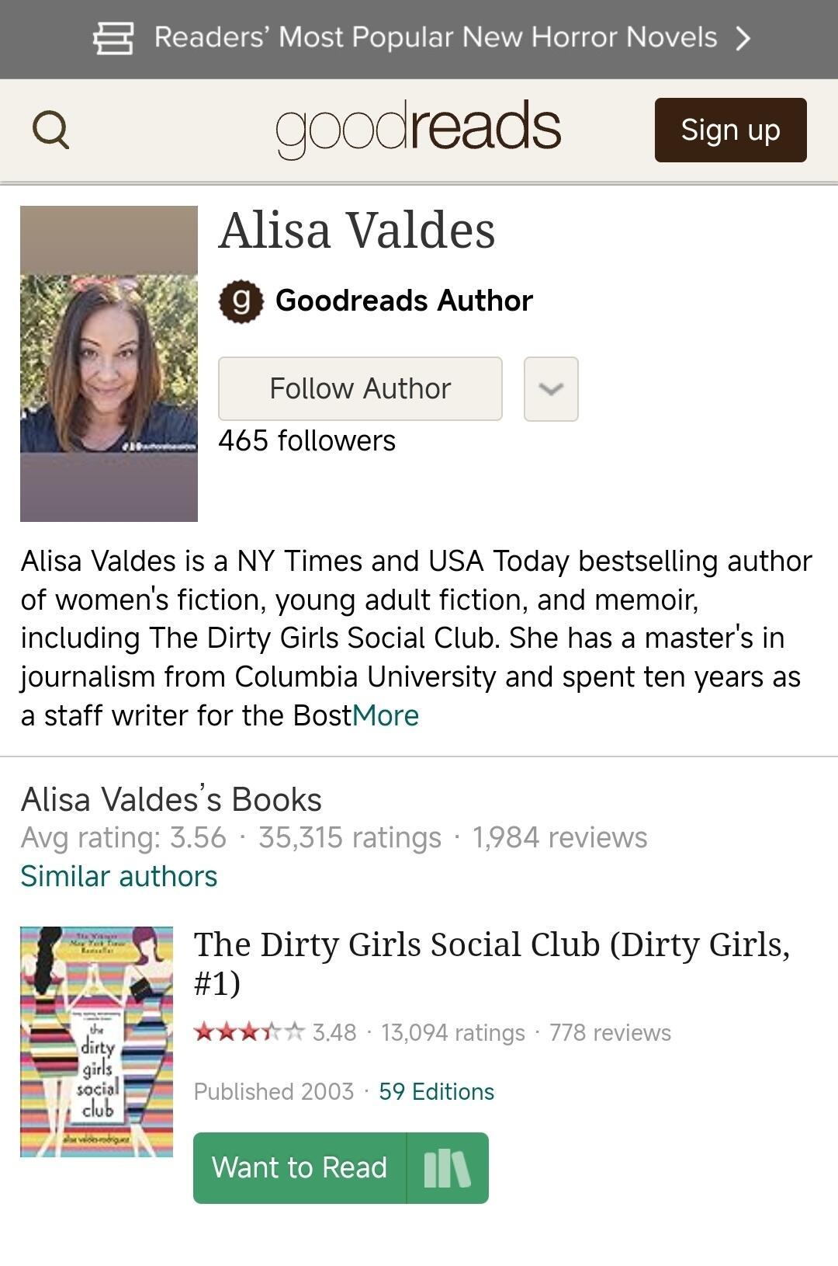The height and width of the screenshot is (1266, 838).
Task: Tap the Goodreads Author label text
Action: pyautogui.click(x=404, y=301)
